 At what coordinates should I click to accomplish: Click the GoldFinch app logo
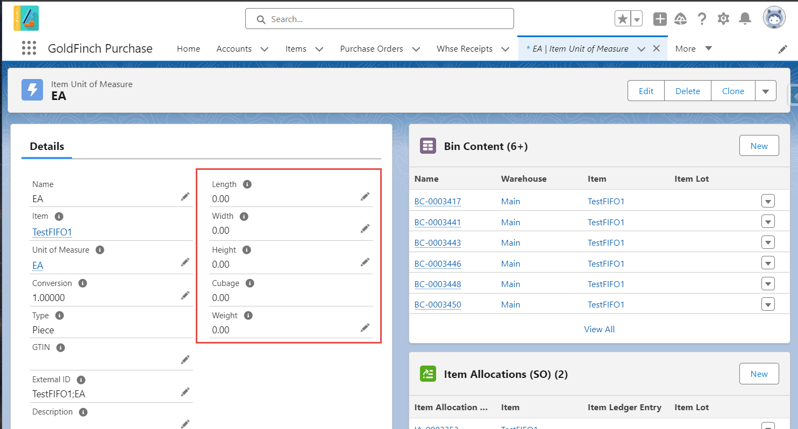point(26,18)
